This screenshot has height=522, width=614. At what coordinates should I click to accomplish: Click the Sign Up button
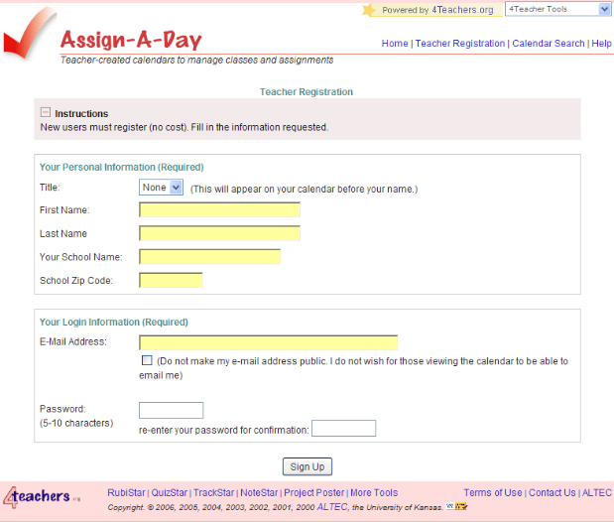307,466
